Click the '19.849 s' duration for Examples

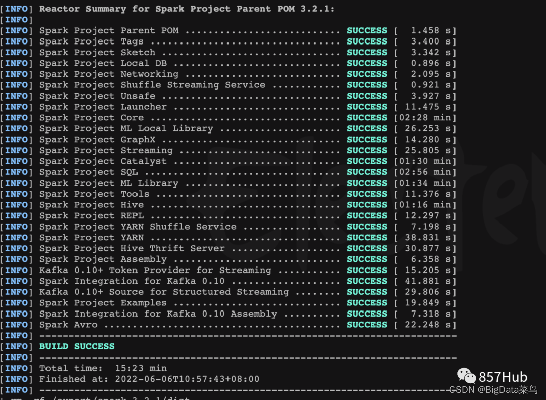(x=428, y=303)
